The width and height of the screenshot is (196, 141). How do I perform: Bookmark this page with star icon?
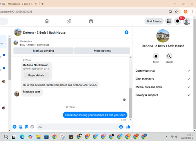[x=176, y=12]
